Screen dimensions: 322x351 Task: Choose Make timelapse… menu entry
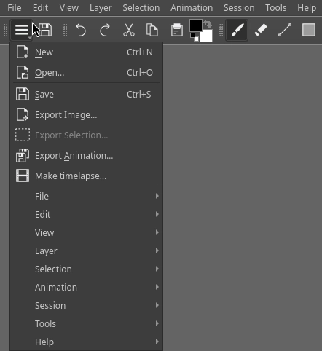pos(86,175)
